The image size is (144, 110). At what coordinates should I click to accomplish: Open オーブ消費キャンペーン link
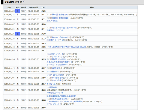(53, 72)
